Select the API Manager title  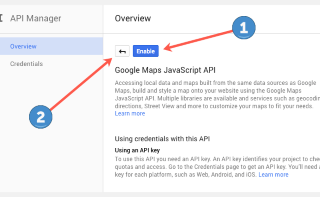click(x=35, y=18)
